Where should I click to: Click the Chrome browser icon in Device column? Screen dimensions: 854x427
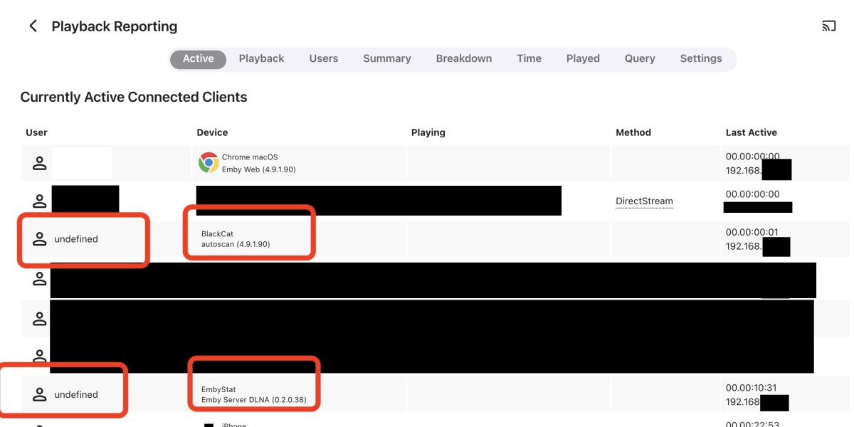[x=209, y=163]
